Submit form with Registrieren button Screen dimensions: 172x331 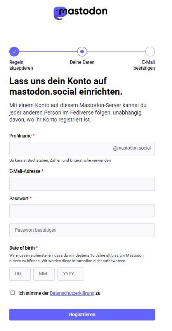click(82, 315)
